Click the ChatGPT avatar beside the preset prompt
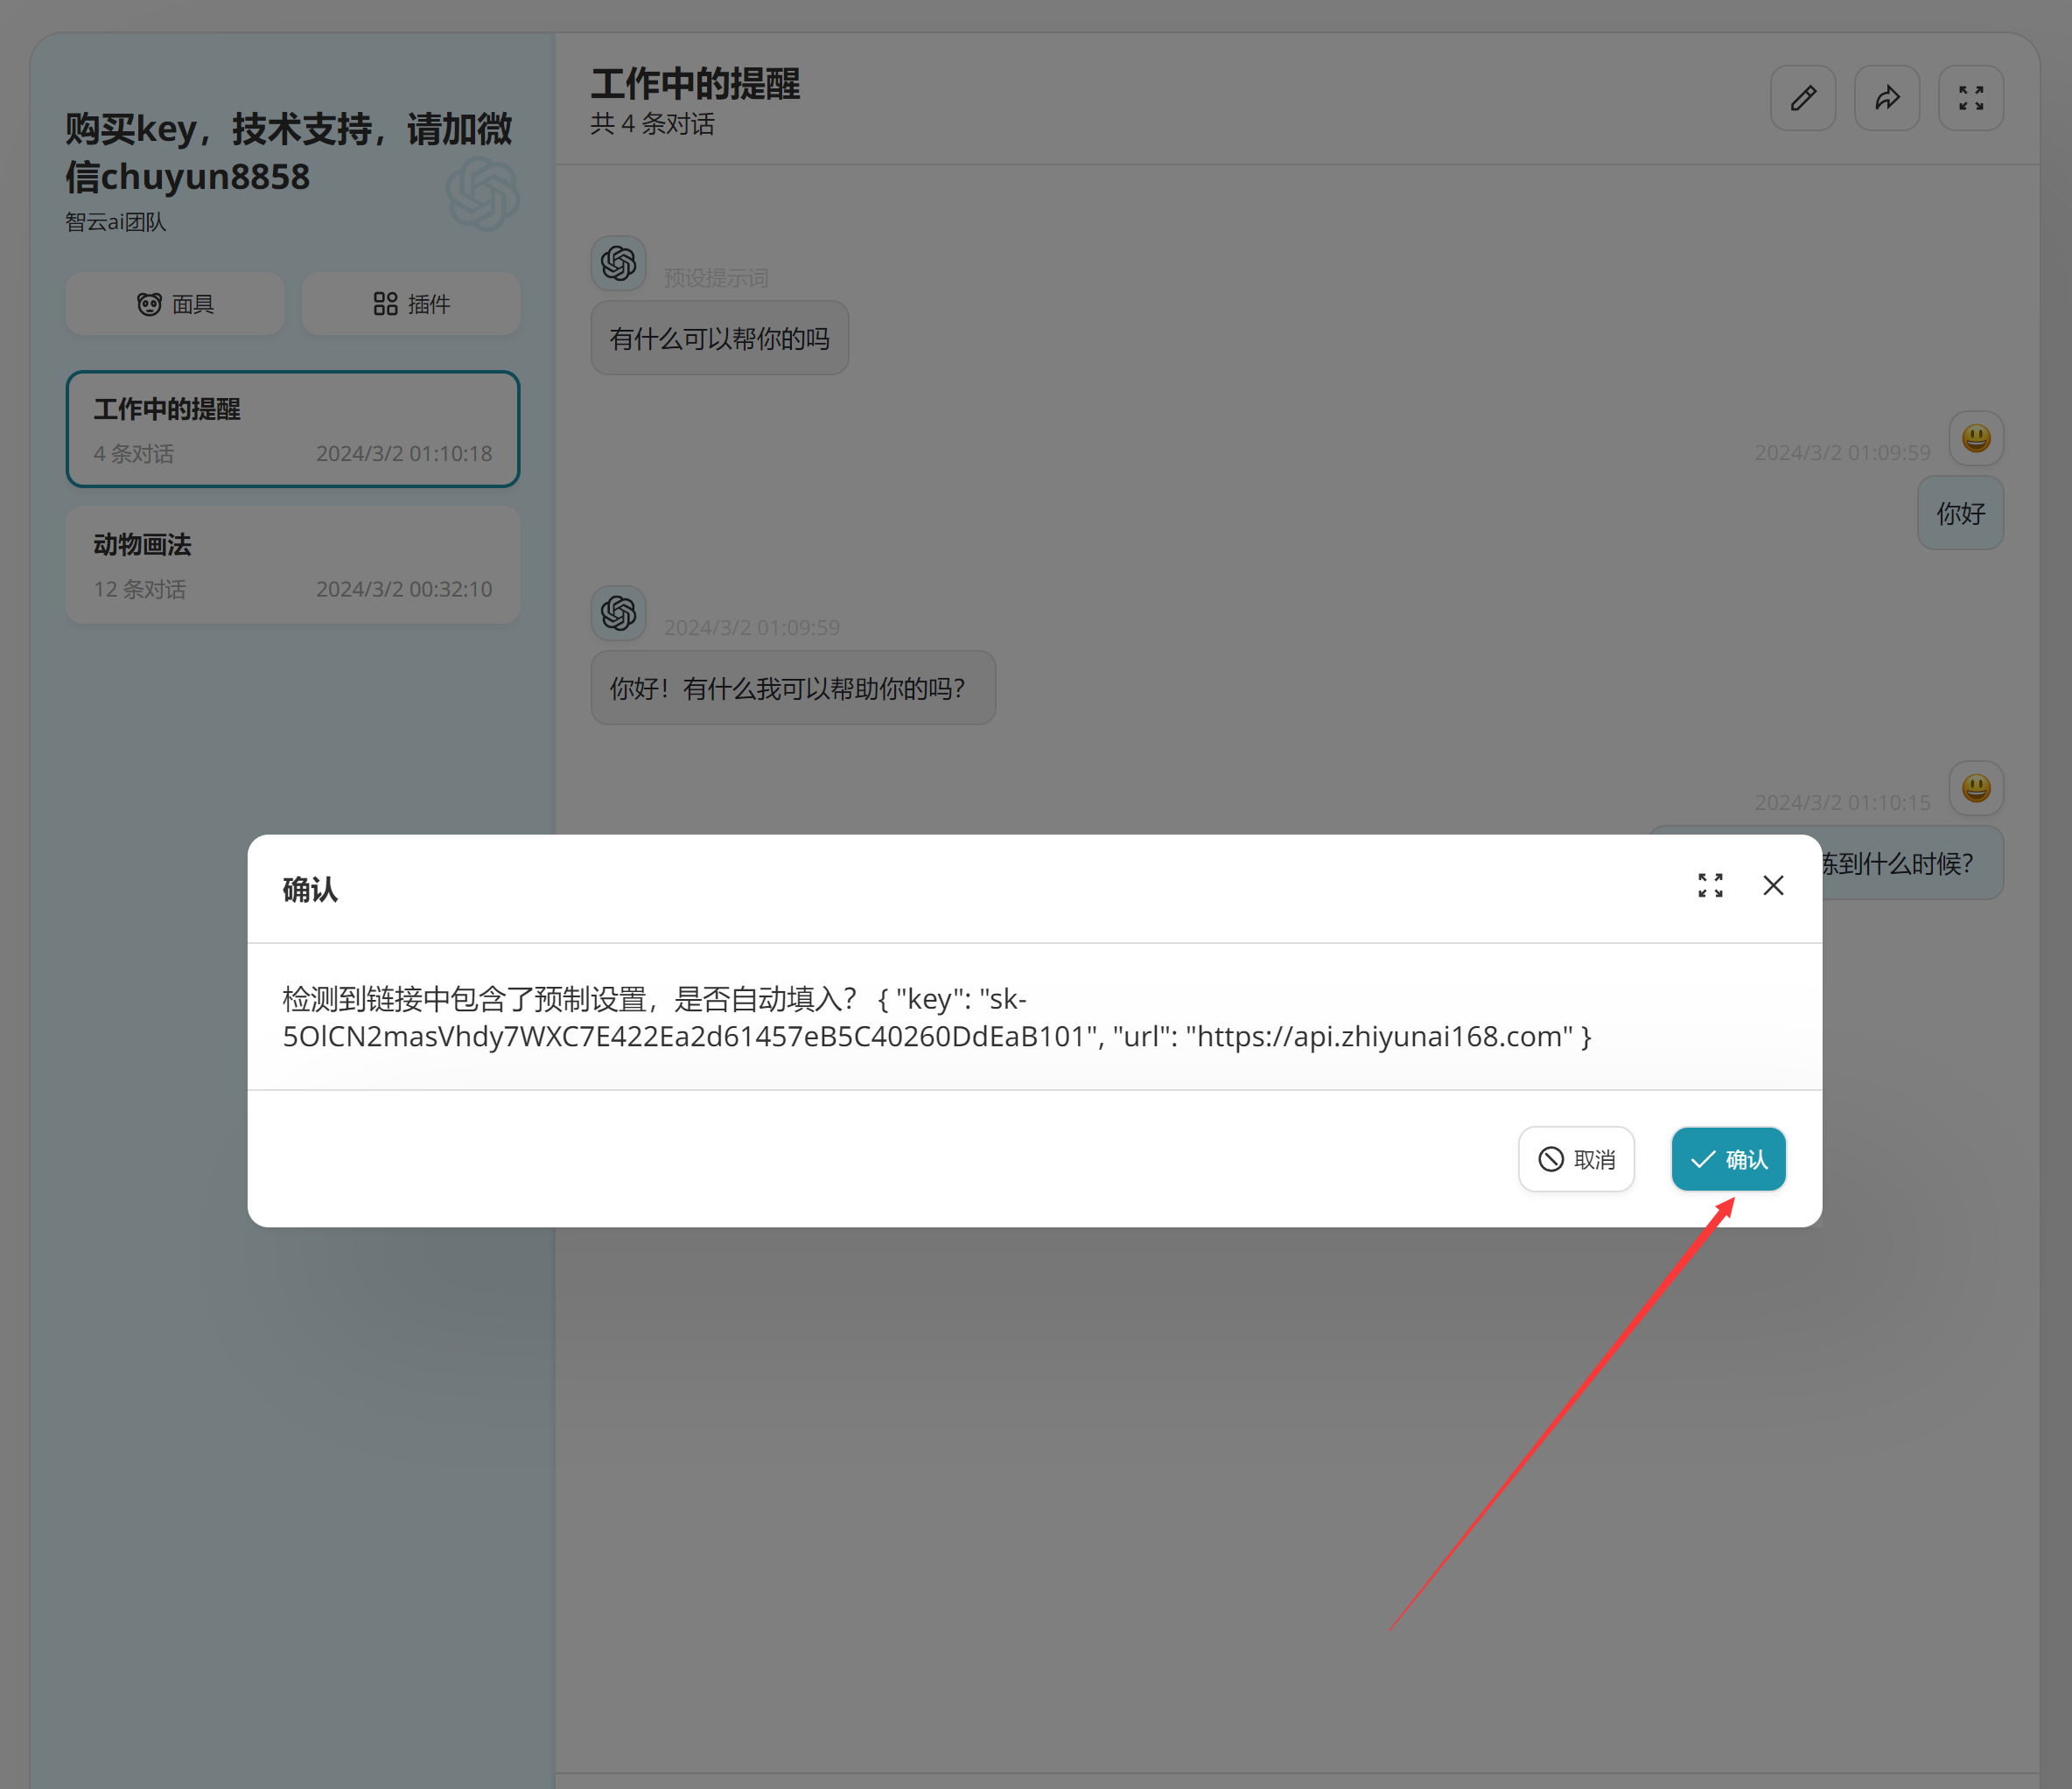 (x=618, y=263)
